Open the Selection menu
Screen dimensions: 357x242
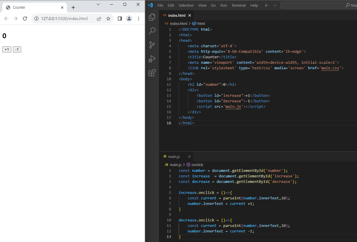[x=186, y=5]
